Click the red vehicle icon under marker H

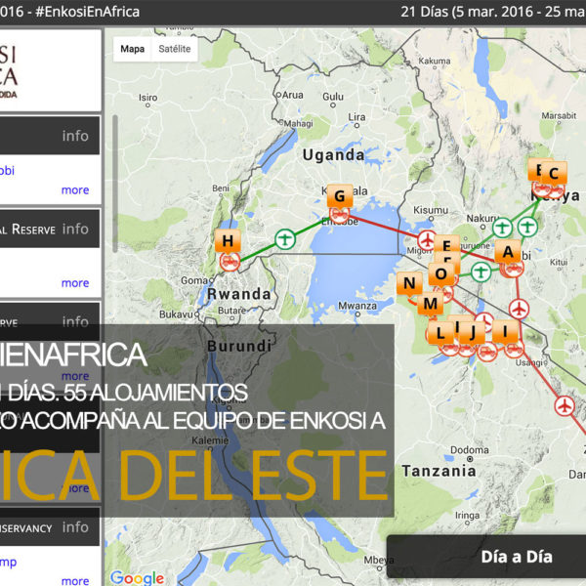[230, 262]
